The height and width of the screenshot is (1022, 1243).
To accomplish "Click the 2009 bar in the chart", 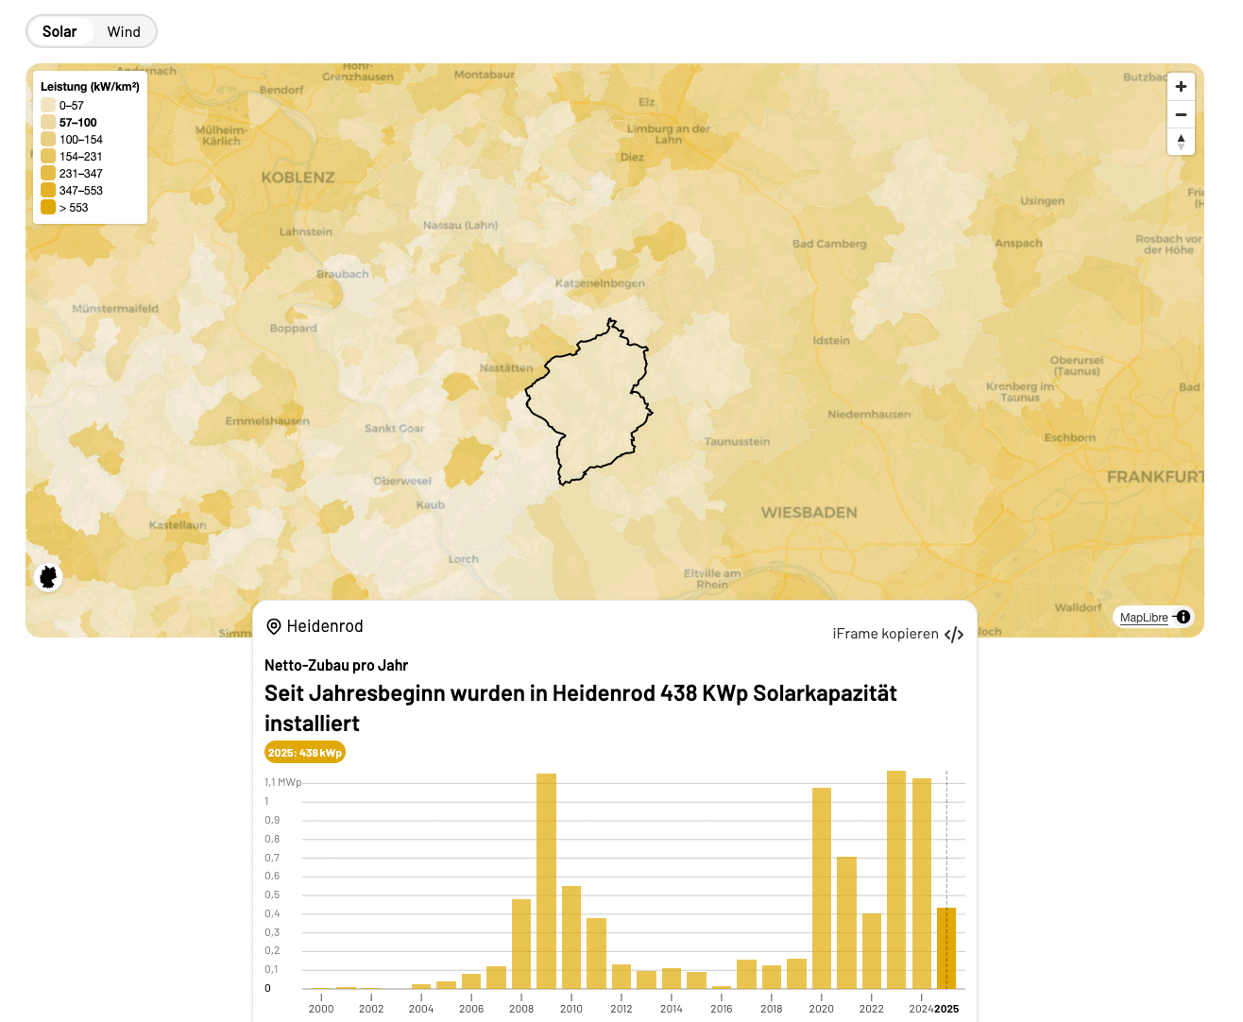I will [x=546, y=880].
